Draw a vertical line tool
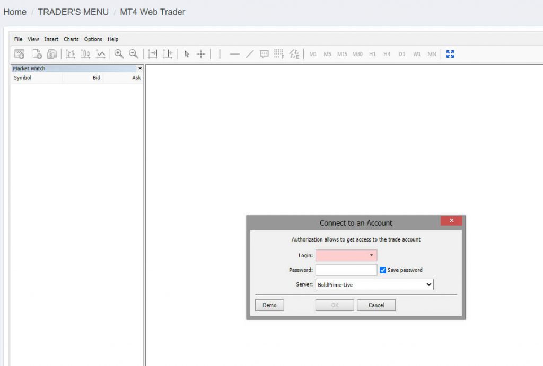 click(220, 54)
